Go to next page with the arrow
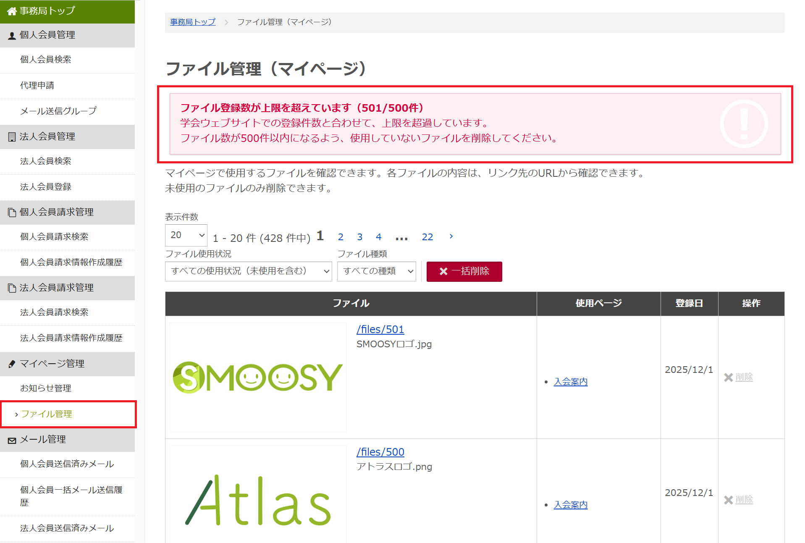The height and width of the screenshot is (543, 805). click(451, 236)
